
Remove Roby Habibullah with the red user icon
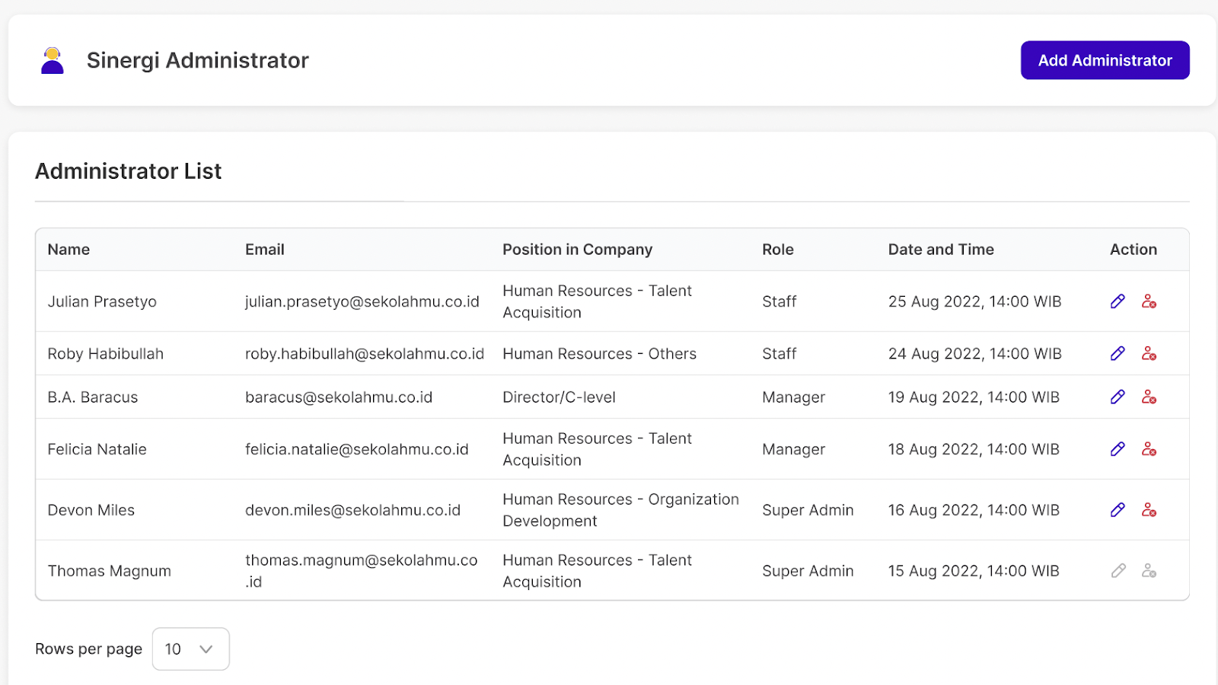pos(1149,353)
